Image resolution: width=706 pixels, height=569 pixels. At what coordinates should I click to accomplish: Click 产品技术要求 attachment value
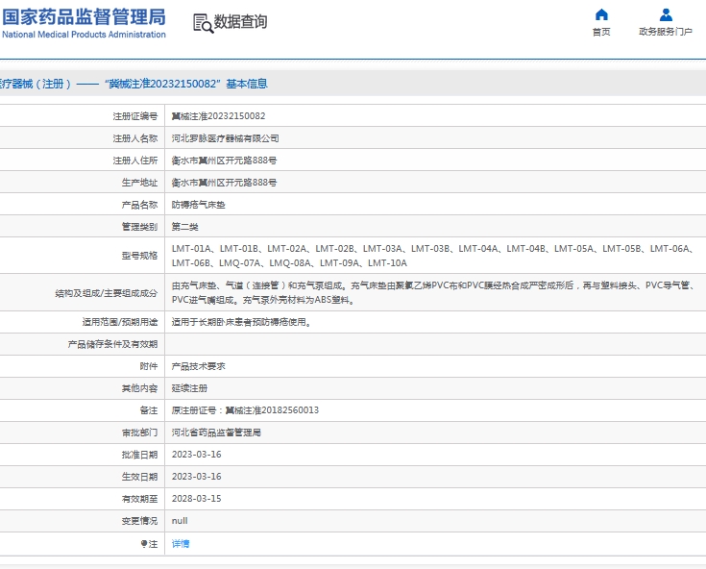tap(198, 366)
